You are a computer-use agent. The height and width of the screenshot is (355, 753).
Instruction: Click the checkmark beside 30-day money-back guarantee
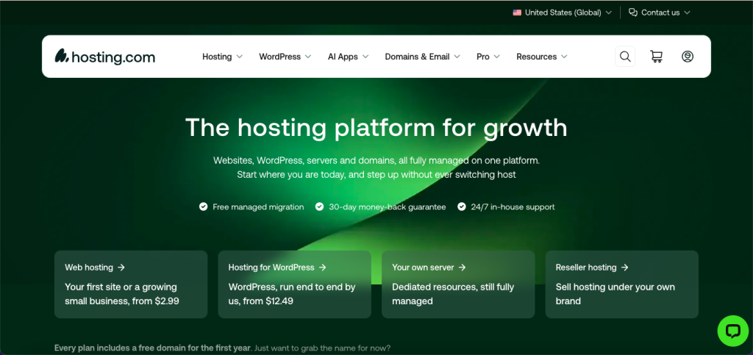pyautogui.click(x=319, y=207)
